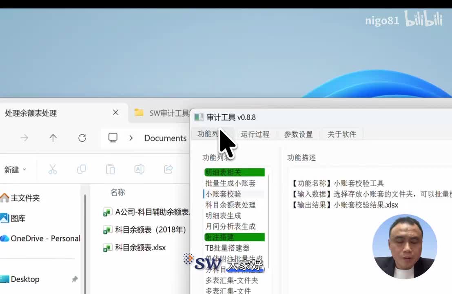
Task: Open 图库 in the navigation pane
Action: click(13, 218)
